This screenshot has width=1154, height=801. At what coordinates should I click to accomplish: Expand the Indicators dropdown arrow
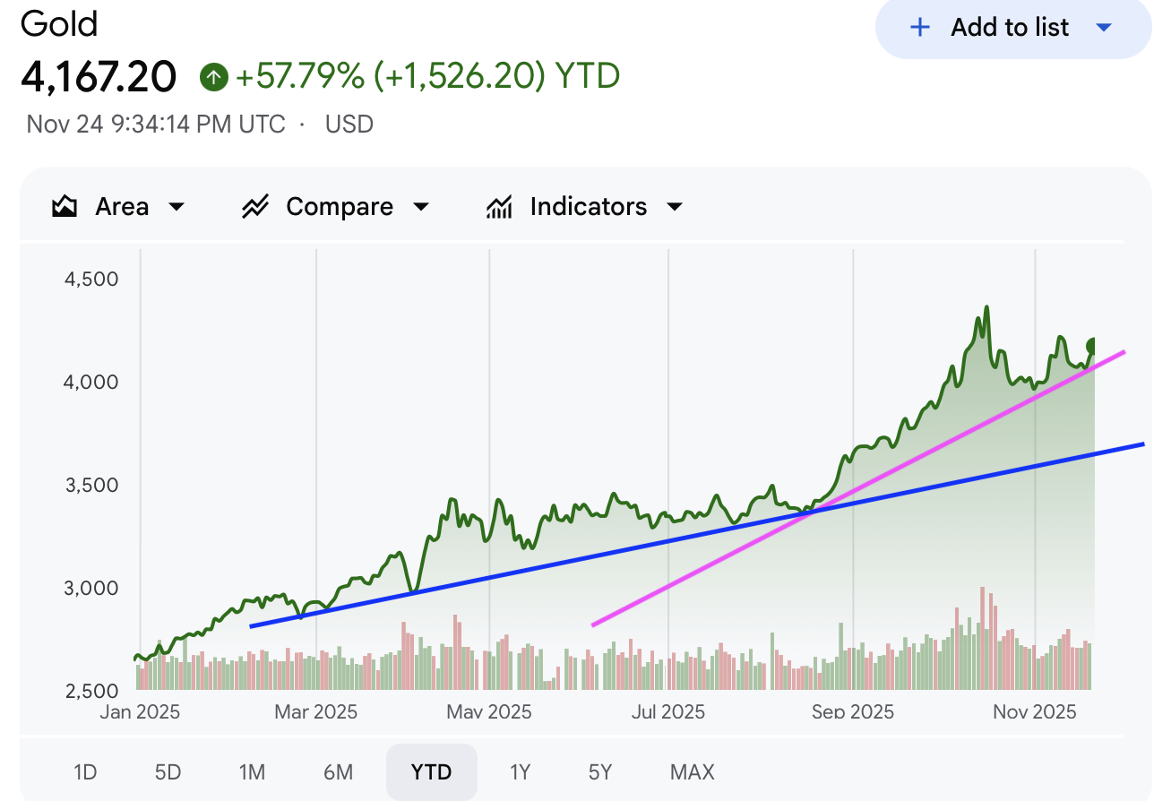pos(675,207)
